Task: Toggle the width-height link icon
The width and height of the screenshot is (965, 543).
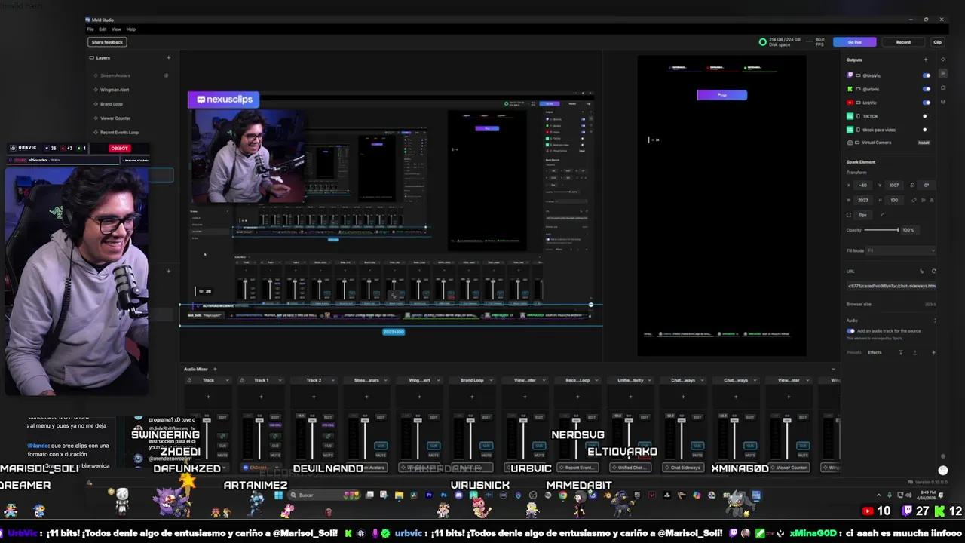Action: tap(914, 200)
